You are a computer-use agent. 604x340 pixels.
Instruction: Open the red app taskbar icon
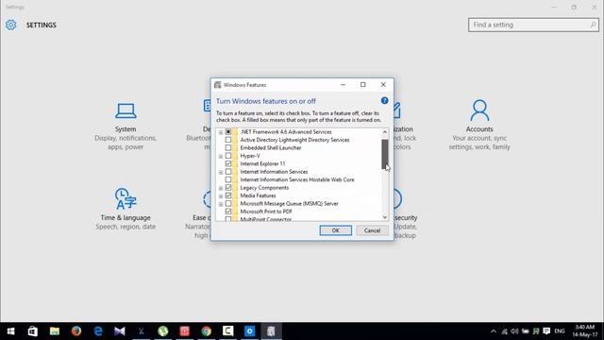[x=185, y=331]
